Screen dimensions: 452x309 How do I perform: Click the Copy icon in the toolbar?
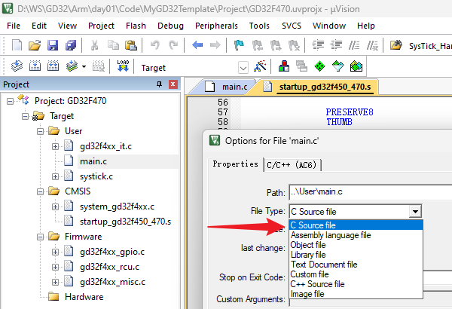(x=113, y=45)
